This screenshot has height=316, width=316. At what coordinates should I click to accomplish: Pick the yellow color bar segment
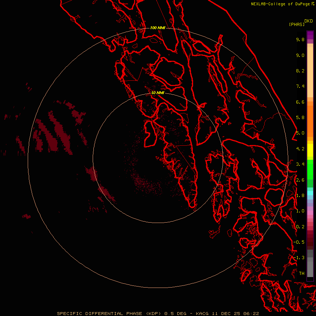click(310, 150)
